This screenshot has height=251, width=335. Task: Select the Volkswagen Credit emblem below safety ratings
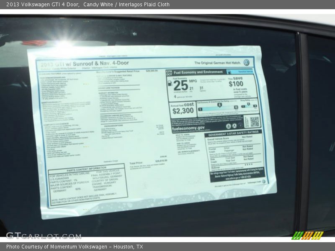[x=263, y=182]
